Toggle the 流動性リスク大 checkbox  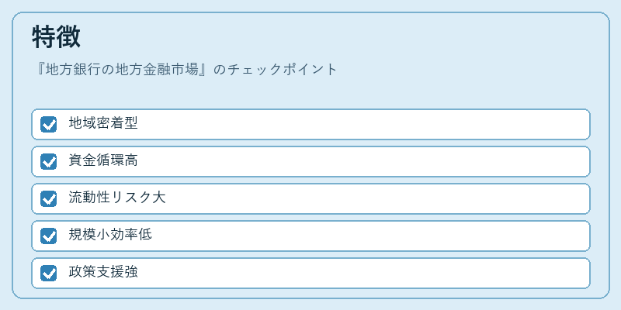pos(48,198)
